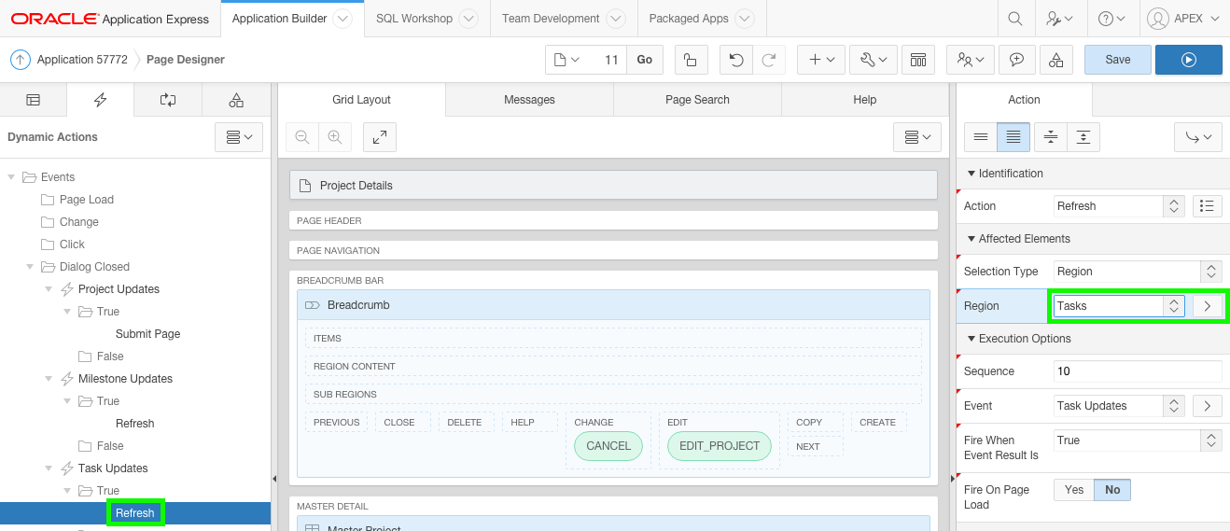Toggle Show All properties view
The width and height of the screenshot is (1230, 531).
[x=1013, y=137]
